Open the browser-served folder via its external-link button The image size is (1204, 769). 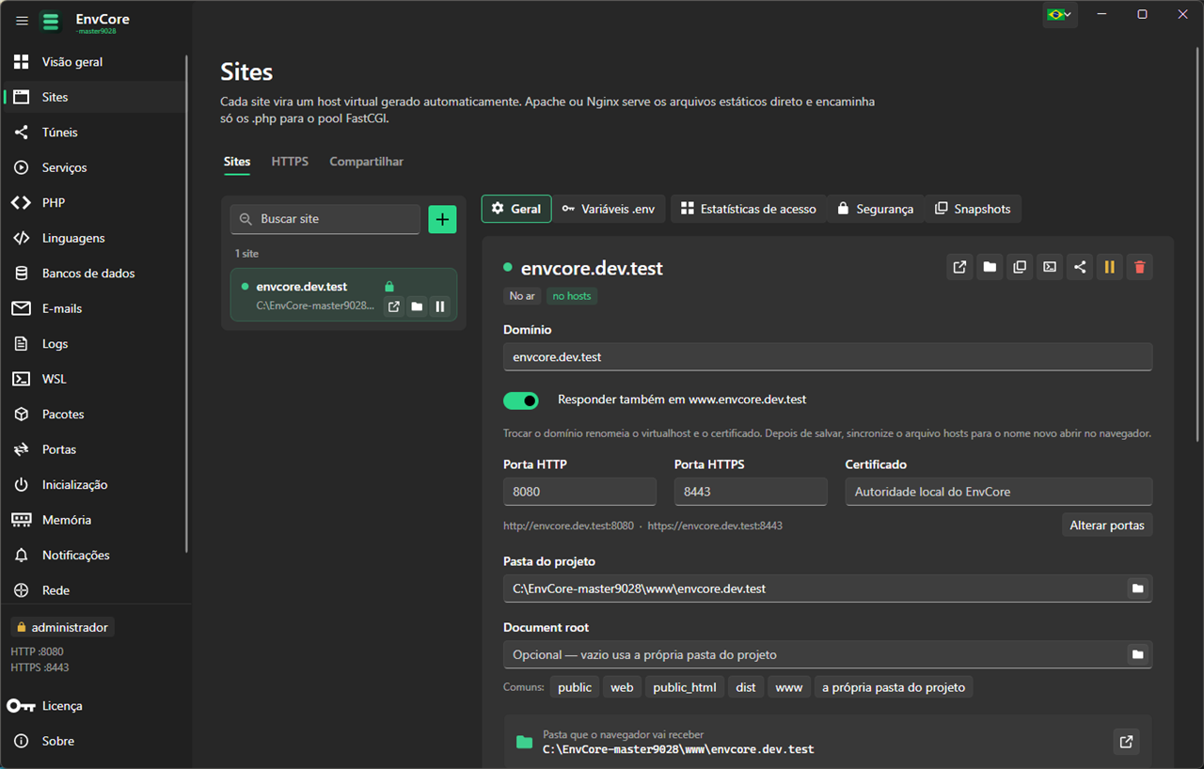(1126, 742)
